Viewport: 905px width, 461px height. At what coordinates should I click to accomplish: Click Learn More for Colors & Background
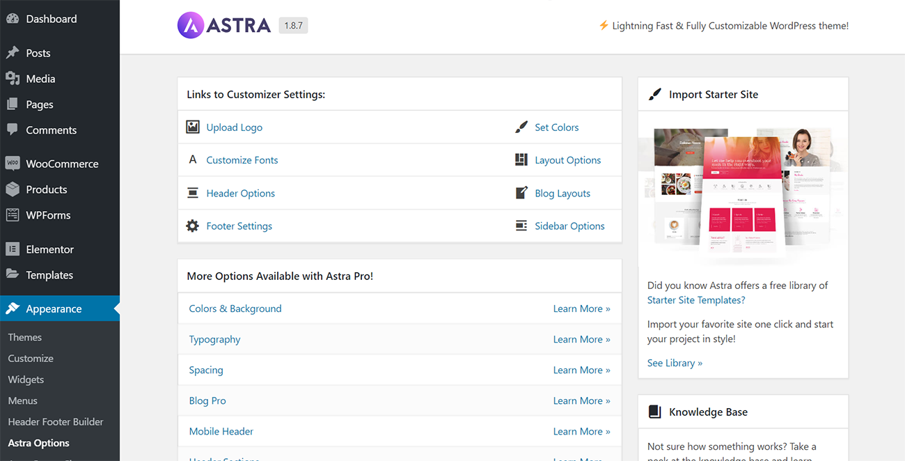coord(582,308)
